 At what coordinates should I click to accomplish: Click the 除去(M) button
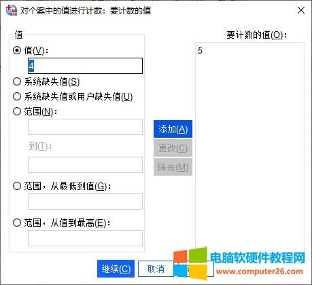(x=173, y=167)
